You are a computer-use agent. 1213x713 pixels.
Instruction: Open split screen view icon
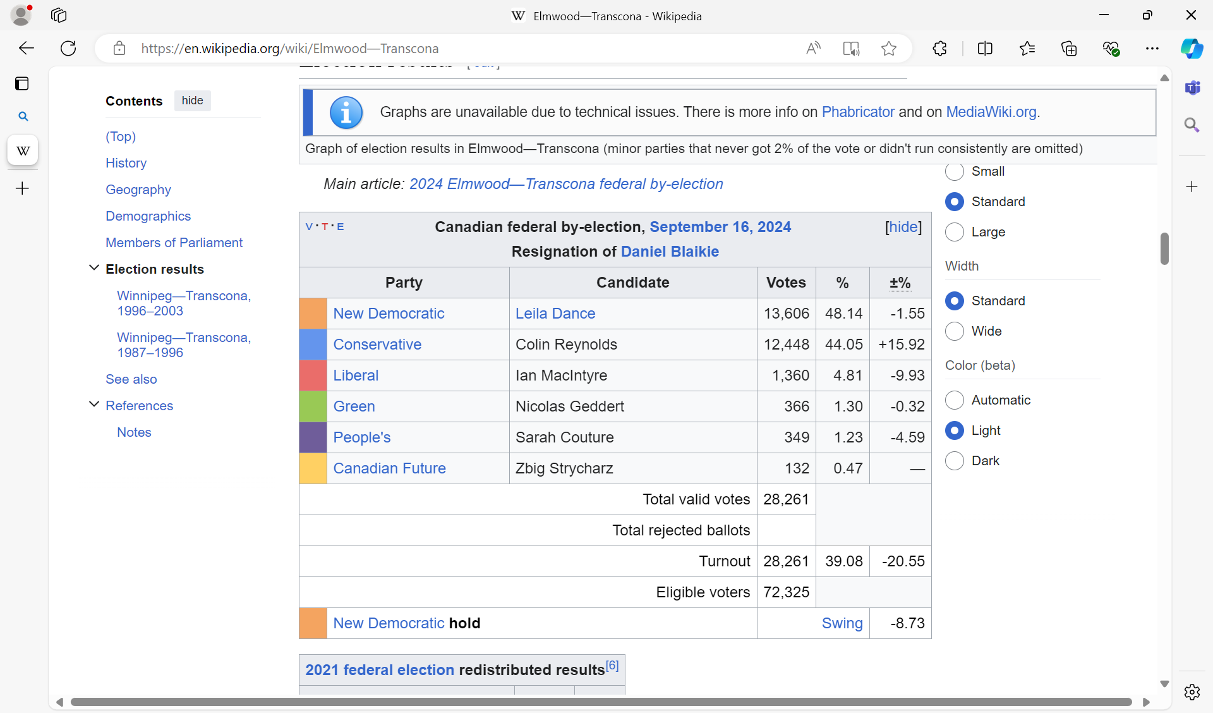984,49
